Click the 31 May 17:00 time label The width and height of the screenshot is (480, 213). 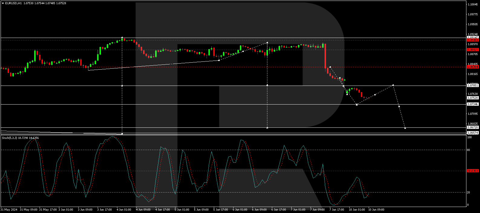(48, 210)
